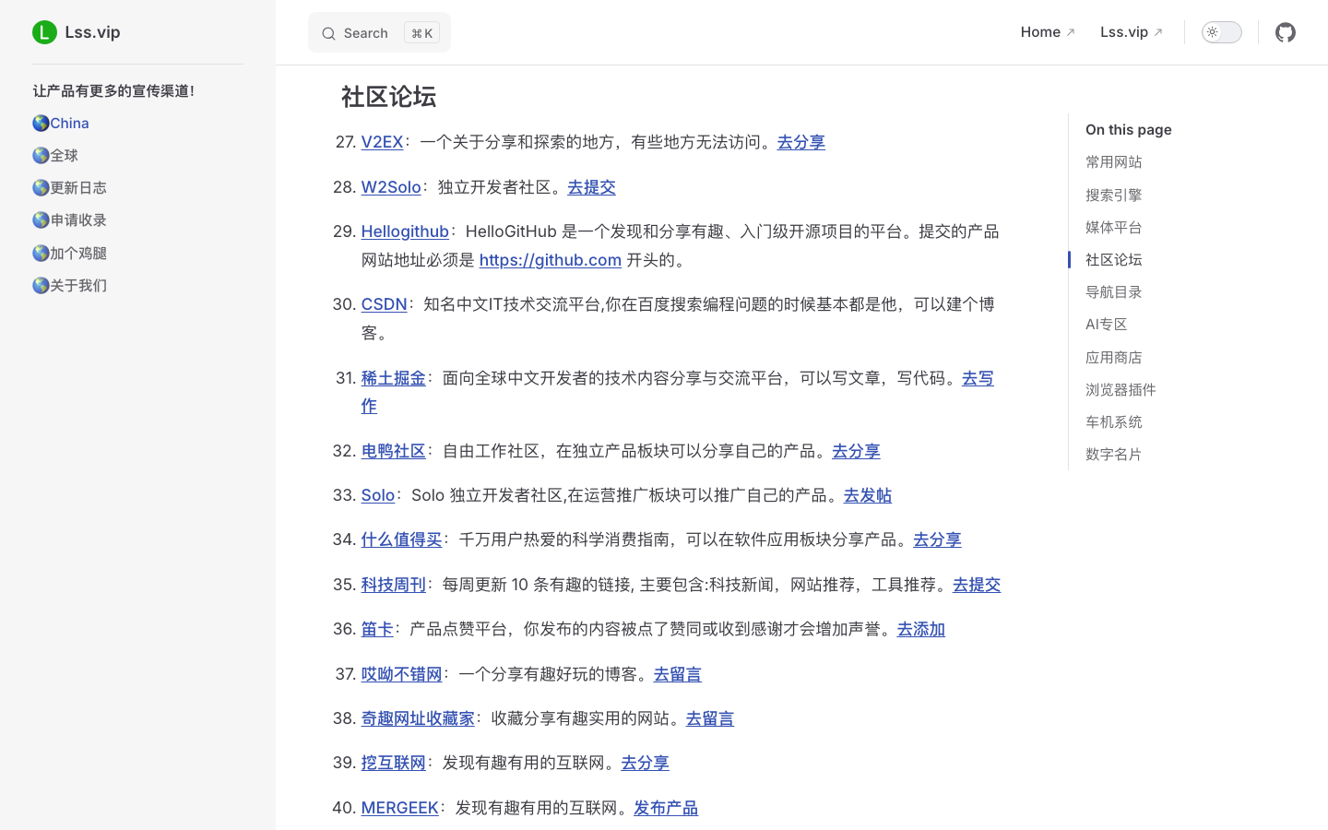Click the globe icon beside 更新日志
The width and height of the screenshot is (1328, 830).
pyautogui.click(x=40, y=187)
